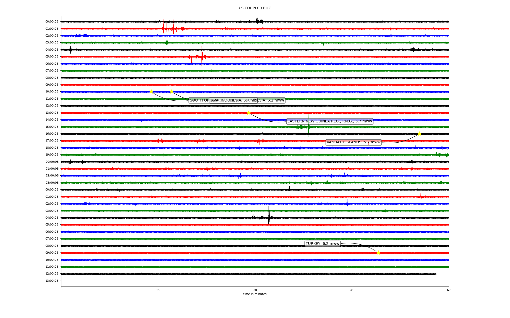Click the 'time in minutes' axis label
This screenshot has width=510, height=318.
click(x=255, y=294)
